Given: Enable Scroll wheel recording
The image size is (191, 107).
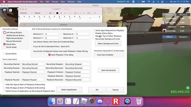Looking at the screenshot, I should point(4,47).
